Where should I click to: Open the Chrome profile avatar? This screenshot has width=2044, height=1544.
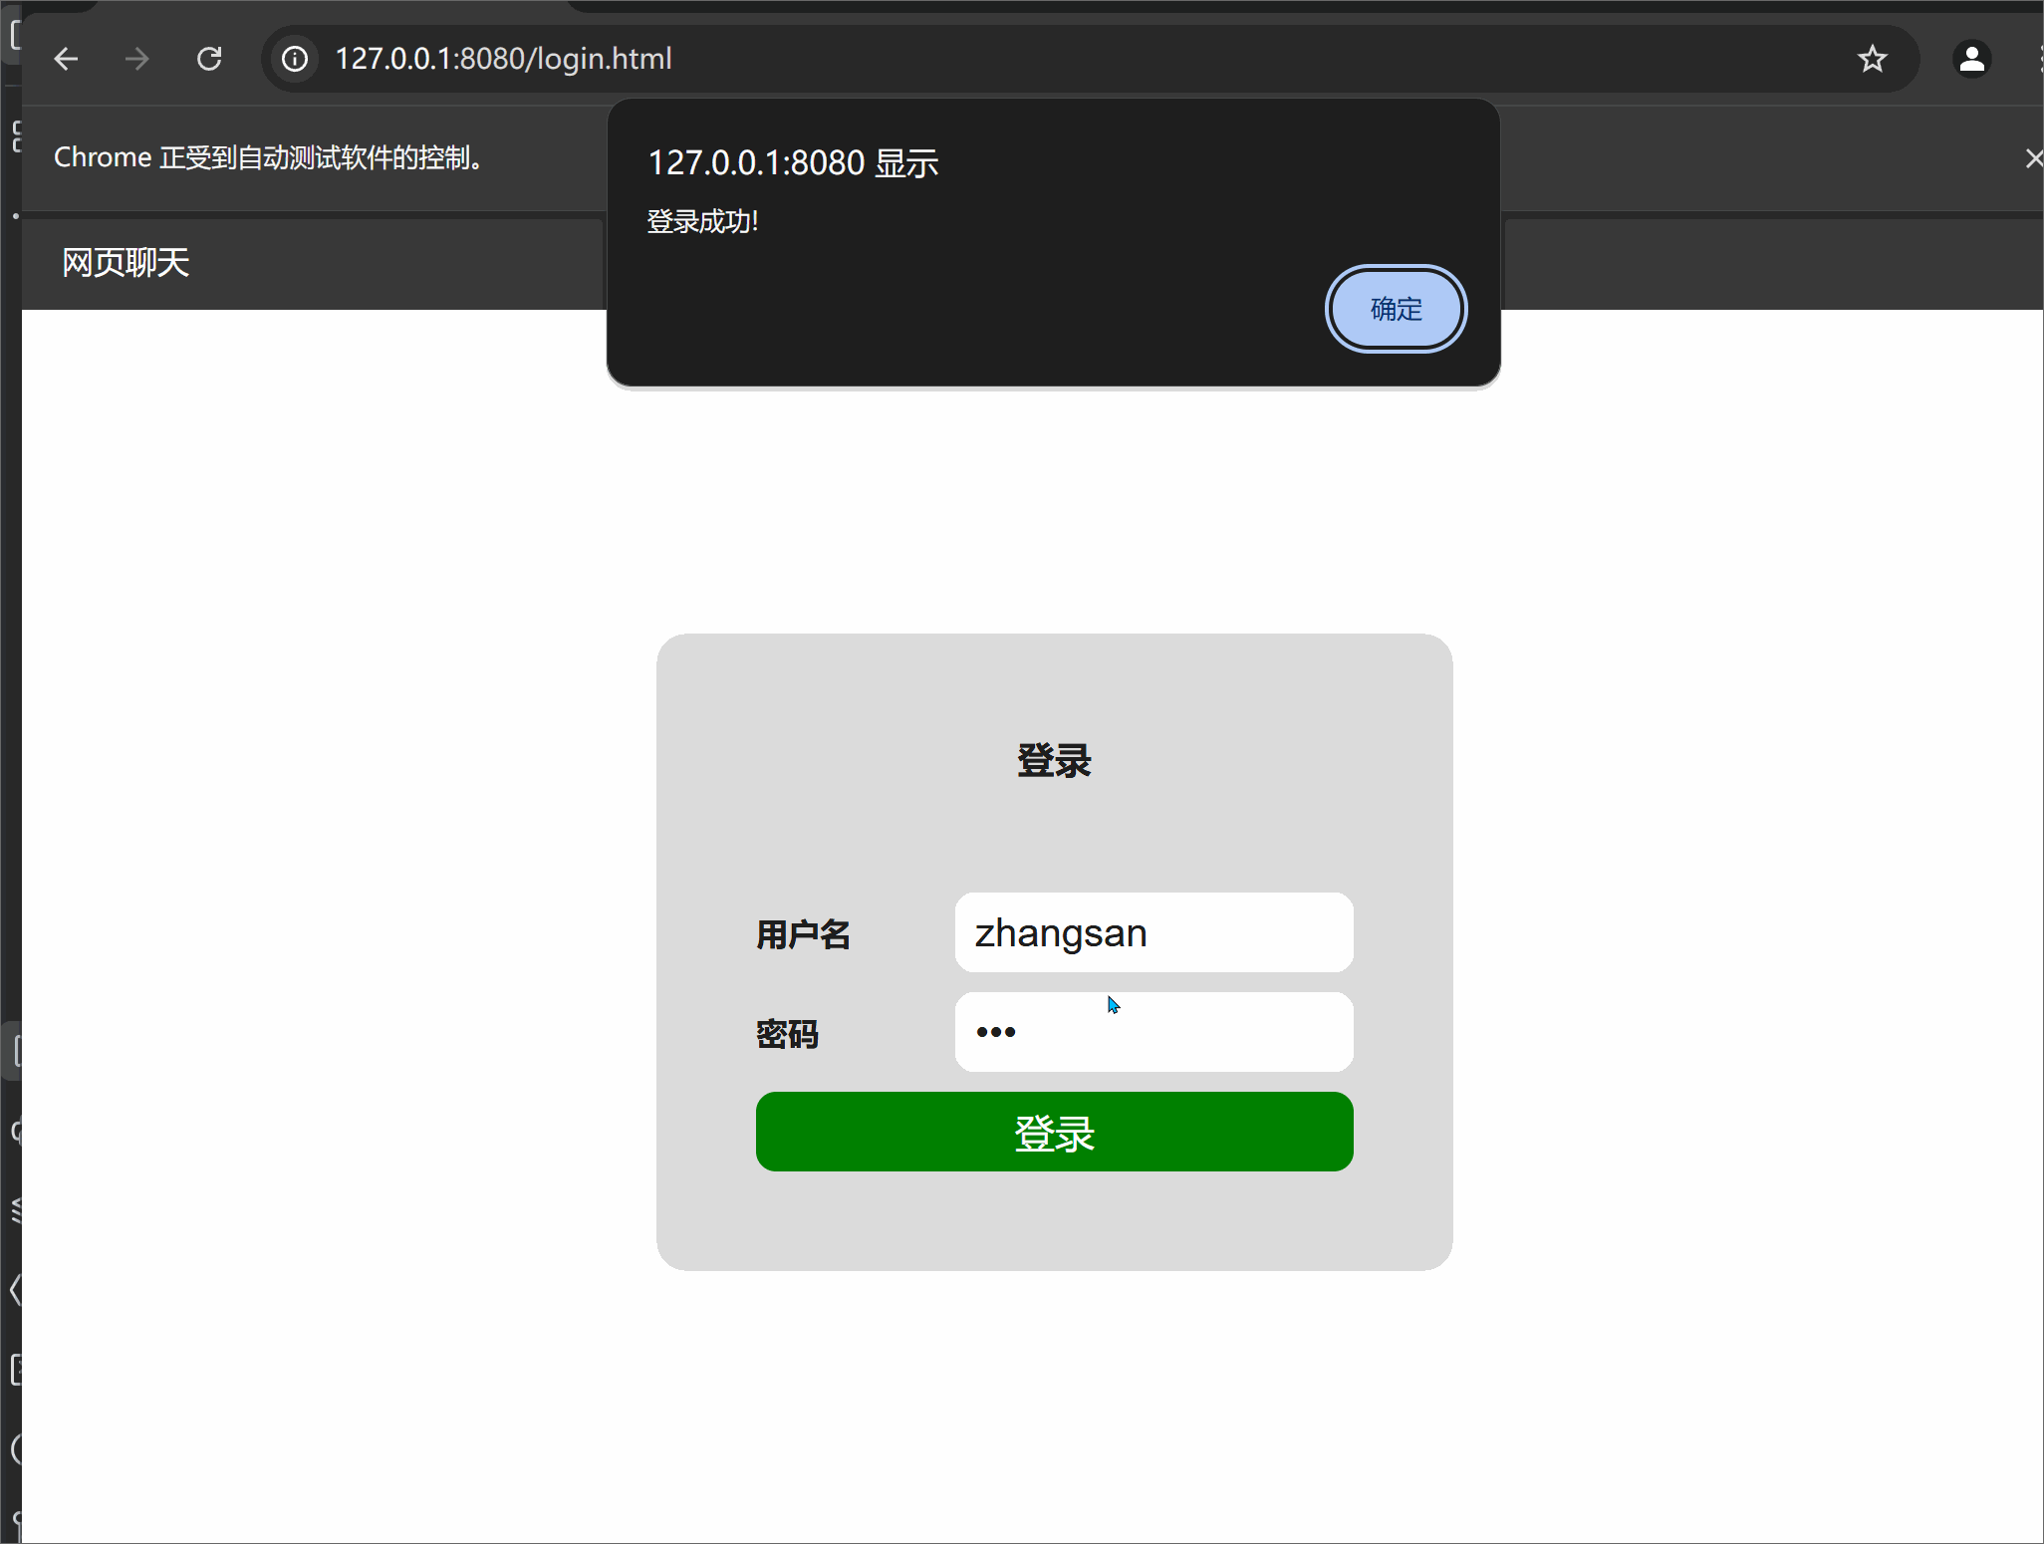tap(1971, 59)
